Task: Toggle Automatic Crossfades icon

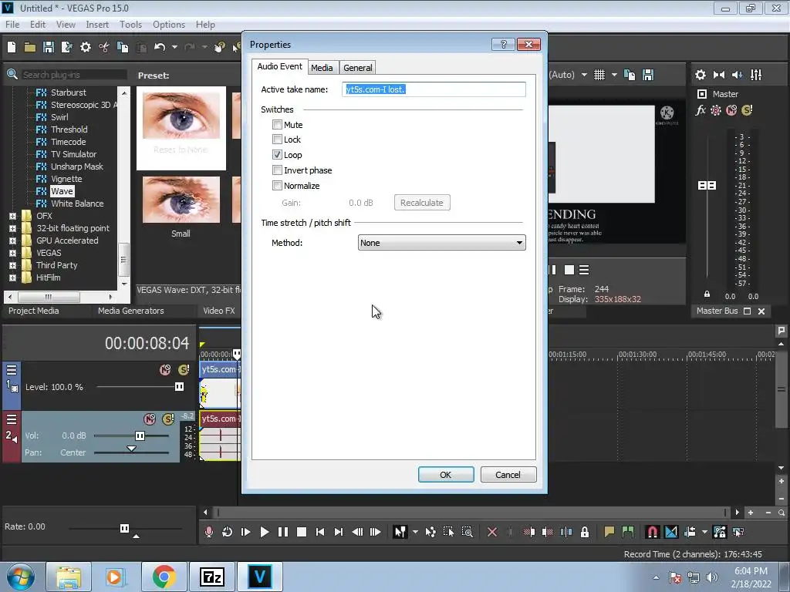Action: tap(671, 532)
